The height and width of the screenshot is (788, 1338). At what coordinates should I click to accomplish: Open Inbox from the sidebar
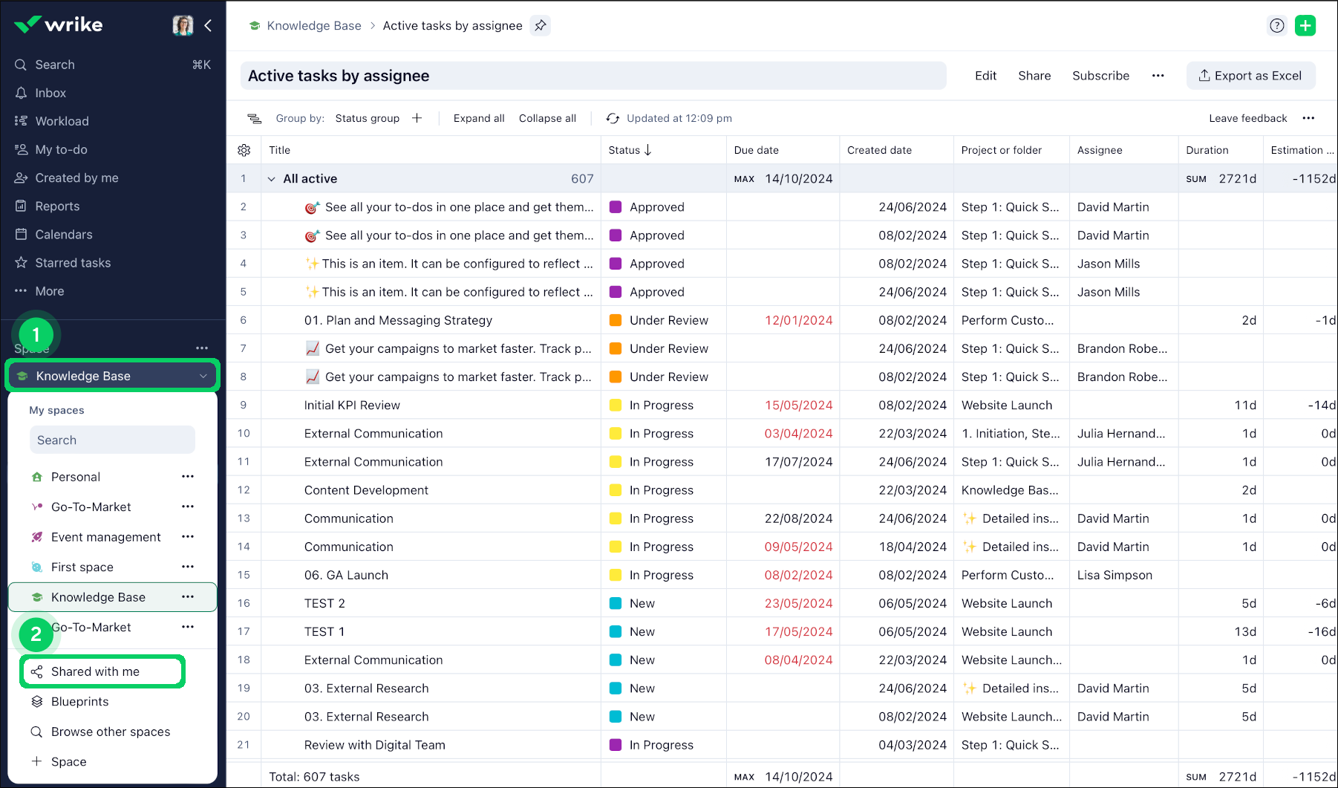(x=50, y=93)
